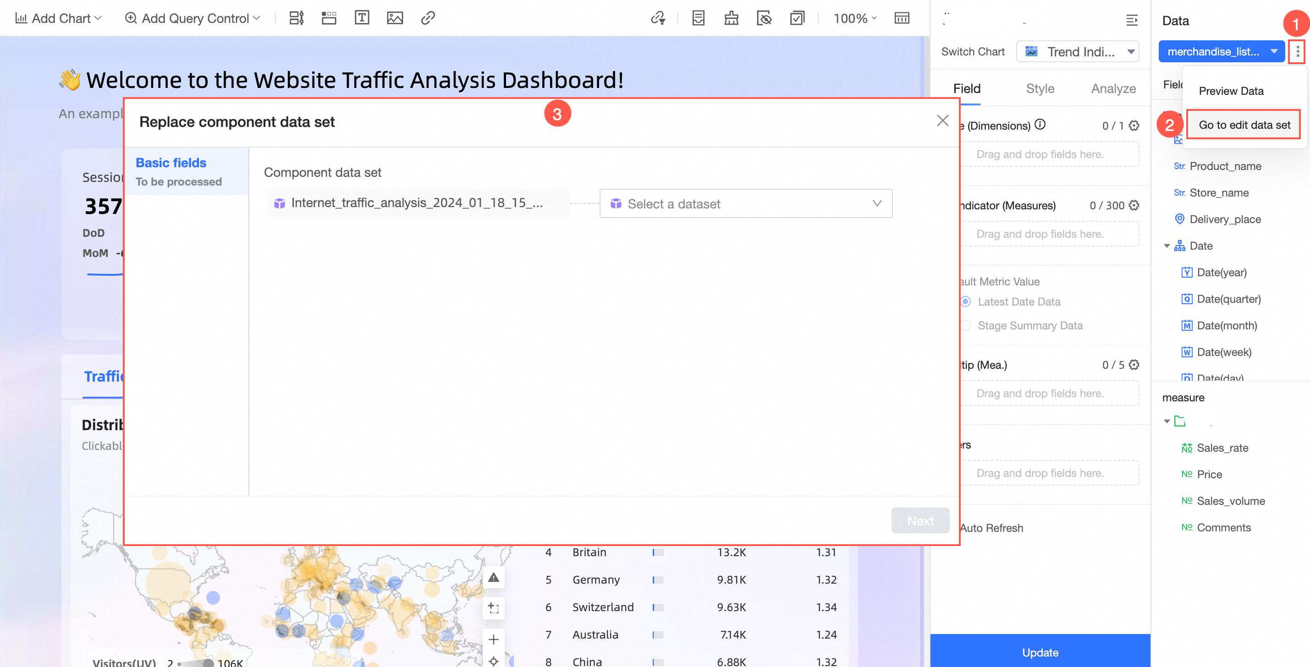The height and width of the screenshot is (667, 1310).
Task: Click the collapse panel icon above Switch Chart
Action: click(x=1132, y=20)
